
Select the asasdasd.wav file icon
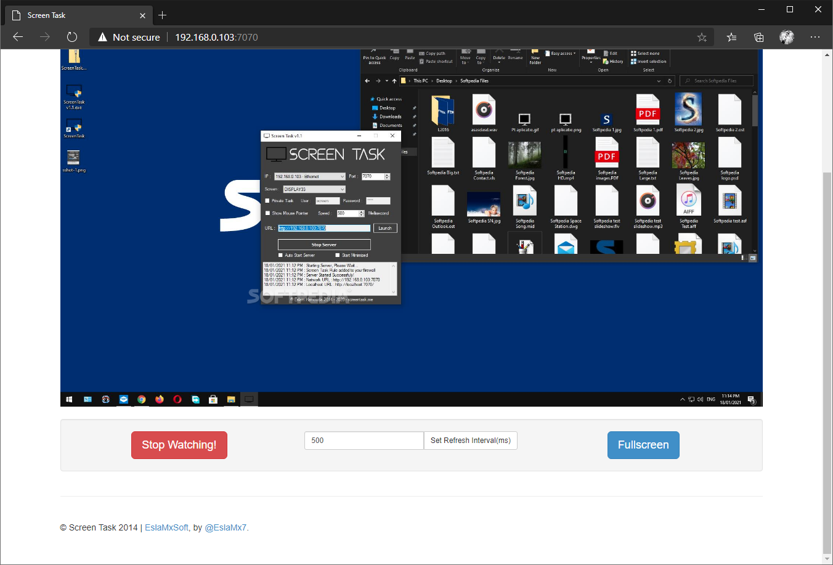click(484, 113)
